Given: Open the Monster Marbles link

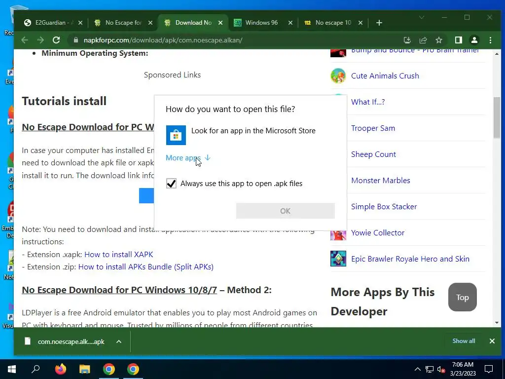Looking at the screenshot, I should pos(380,180).
